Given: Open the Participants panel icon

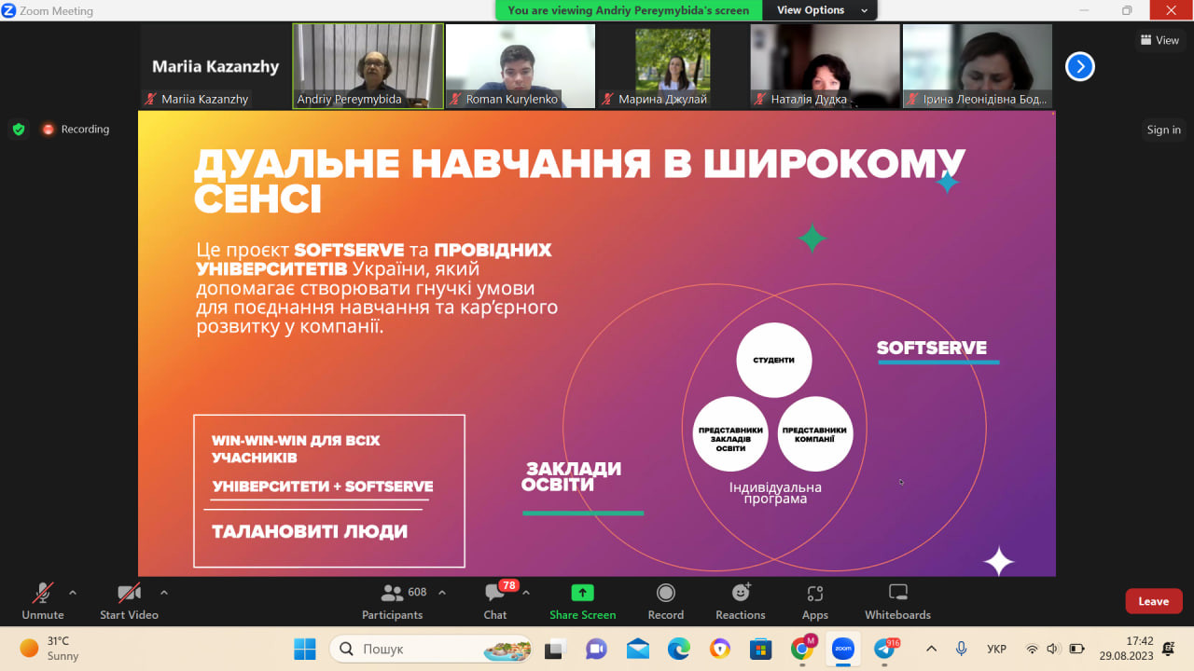Looking at the screenshot, I should [x=393, y=593].
